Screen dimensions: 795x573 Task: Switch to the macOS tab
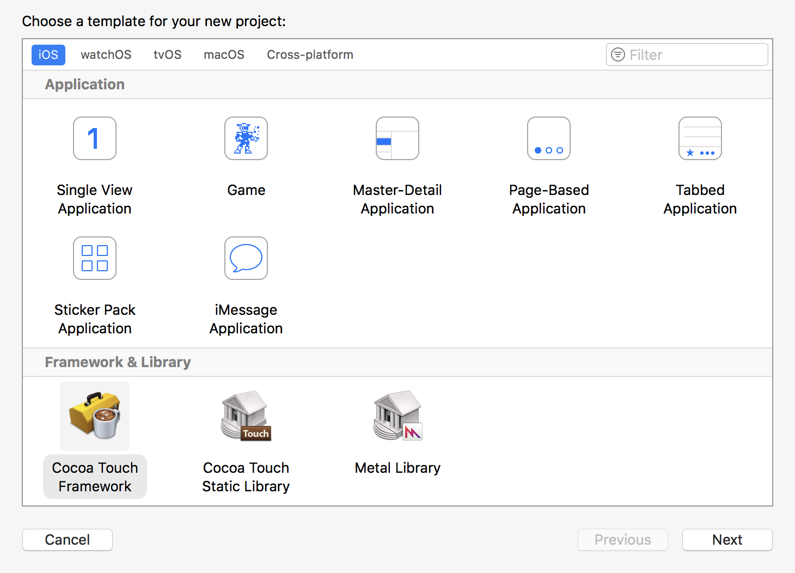[x=224, y=54]
